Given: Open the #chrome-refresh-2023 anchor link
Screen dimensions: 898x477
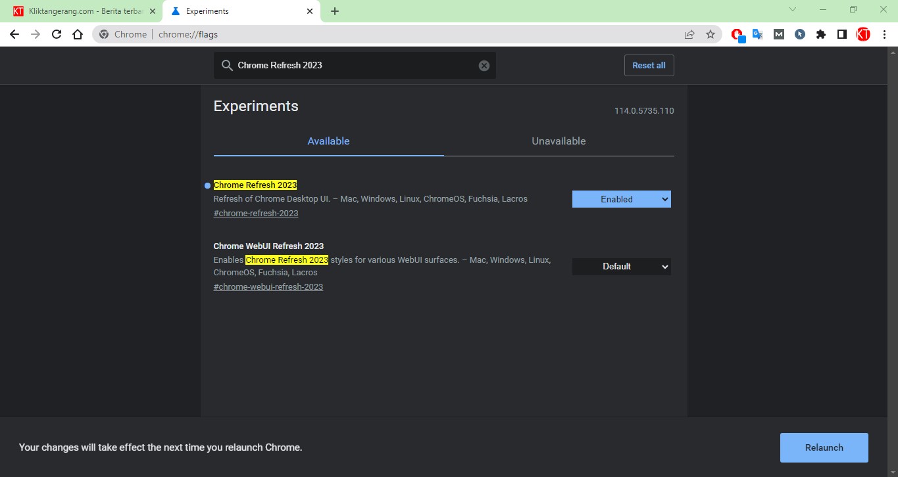Looking at the screenshot, I should tap(256, 213).
